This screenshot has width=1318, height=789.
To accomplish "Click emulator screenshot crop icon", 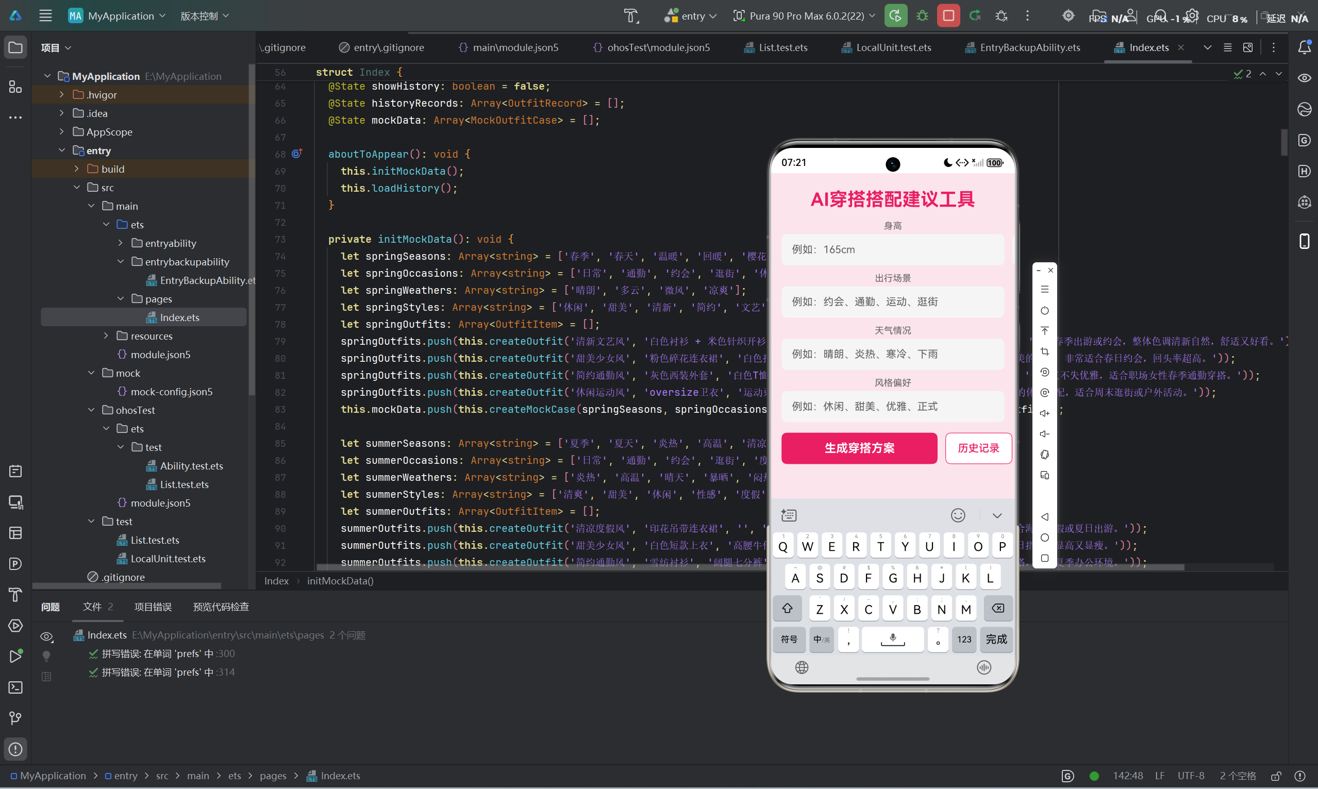I will pos(1044,351).
